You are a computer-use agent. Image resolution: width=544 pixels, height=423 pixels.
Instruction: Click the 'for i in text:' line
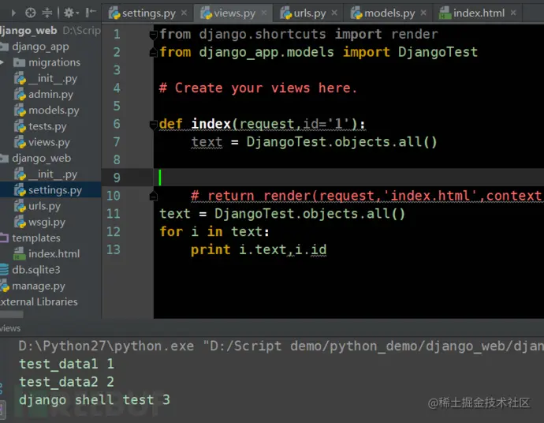(x=214, y=232)
